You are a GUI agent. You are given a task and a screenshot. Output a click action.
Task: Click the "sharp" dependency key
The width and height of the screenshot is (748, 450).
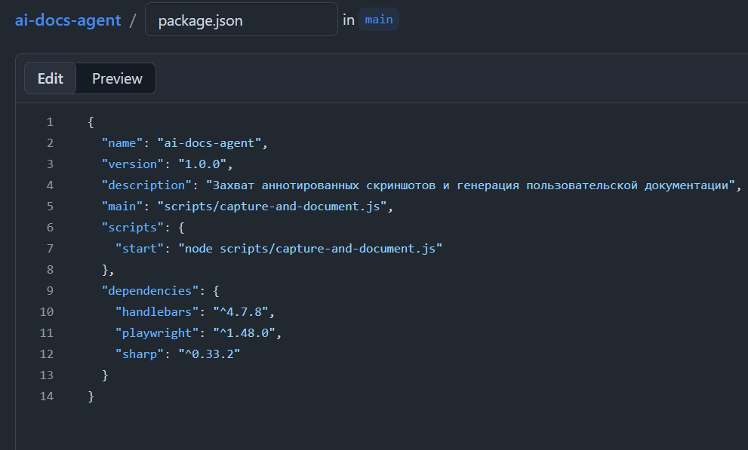[x=140, y=354]
